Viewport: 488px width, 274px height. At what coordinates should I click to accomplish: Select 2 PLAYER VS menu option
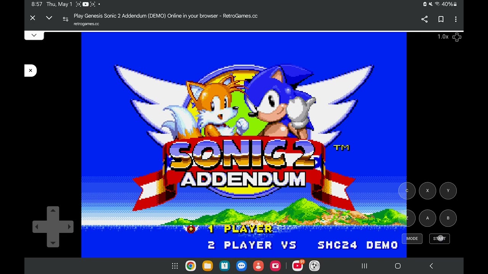(252, 245)
